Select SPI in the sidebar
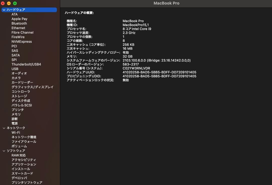The width and height of the screenshot is (272, 185). point(14,60)
